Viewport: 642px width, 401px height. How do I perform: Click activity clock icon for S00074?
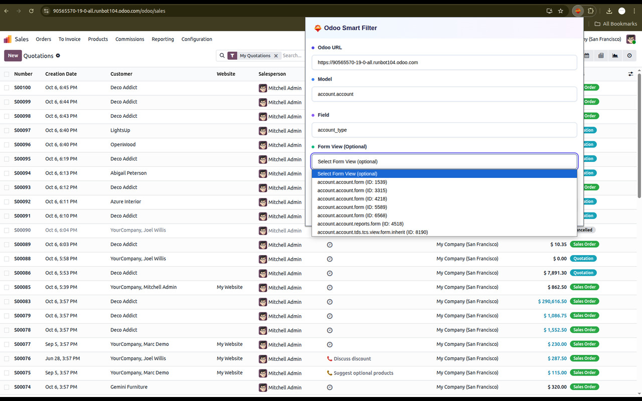click(330, 387)
